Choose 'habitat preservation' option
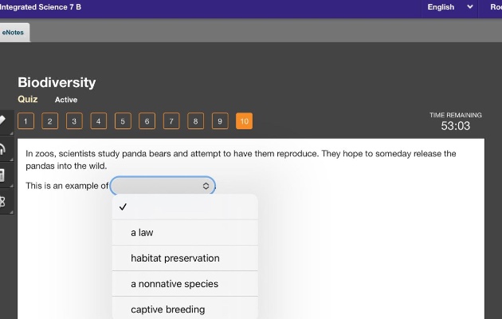Viewport: 502px width, 319px height. (x=185, y=258)
